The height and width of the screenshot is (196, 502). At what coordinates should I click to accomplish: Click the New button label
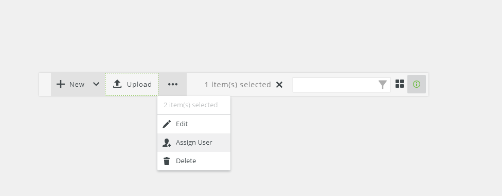pyautogui.click(x=77, y=85)
